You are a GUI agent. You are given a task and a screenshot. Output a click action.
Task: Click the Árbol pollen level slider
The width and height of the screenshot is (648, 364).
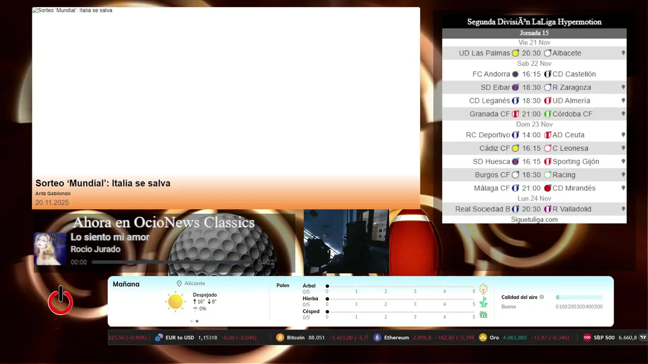point(401,286)
